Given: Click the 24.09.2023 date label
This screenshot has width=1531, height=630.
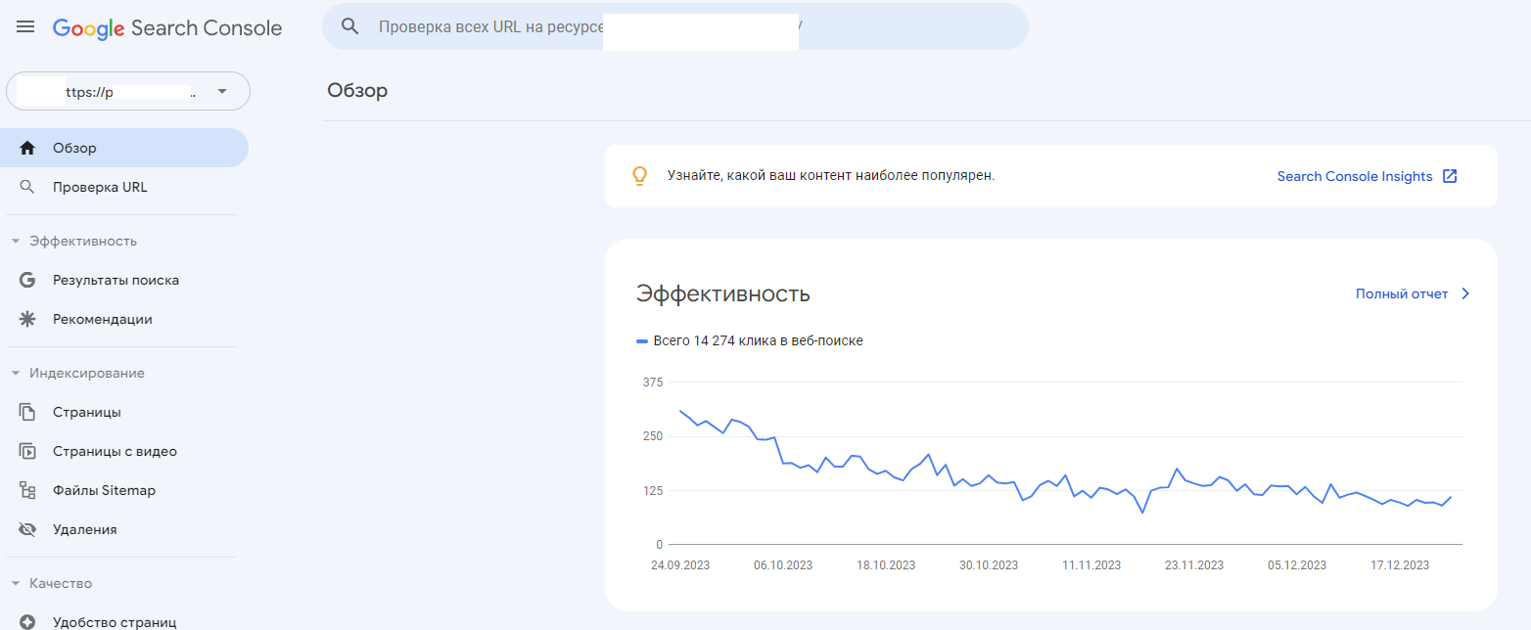Looking at the screenshot, I should [680, 565].
